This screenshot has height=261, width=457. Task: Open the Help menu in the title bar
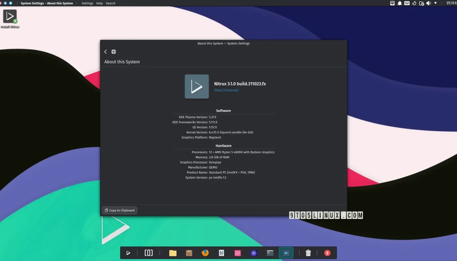coord(99,3)
